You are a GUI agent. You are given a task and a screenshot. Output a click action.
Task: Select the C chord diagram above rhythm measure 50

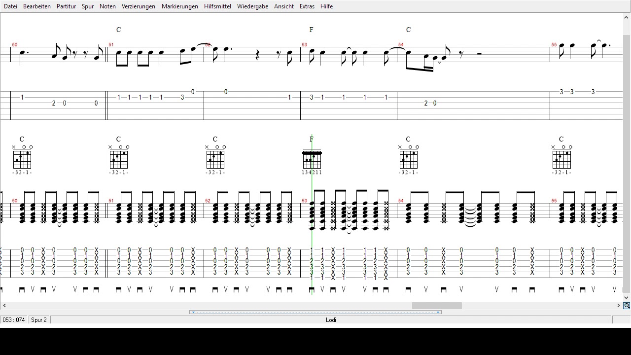(x=22, y=159)
